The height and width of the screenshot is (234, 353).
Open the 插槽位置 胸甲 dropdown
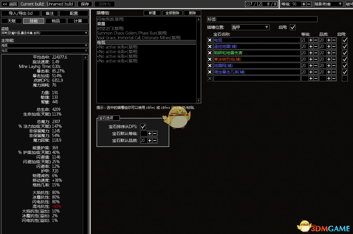[250, 27]
